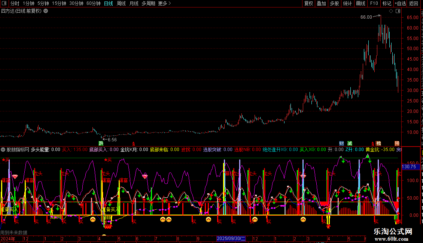
Task: Select the 日线 daily period
Action: click(109, 3)
